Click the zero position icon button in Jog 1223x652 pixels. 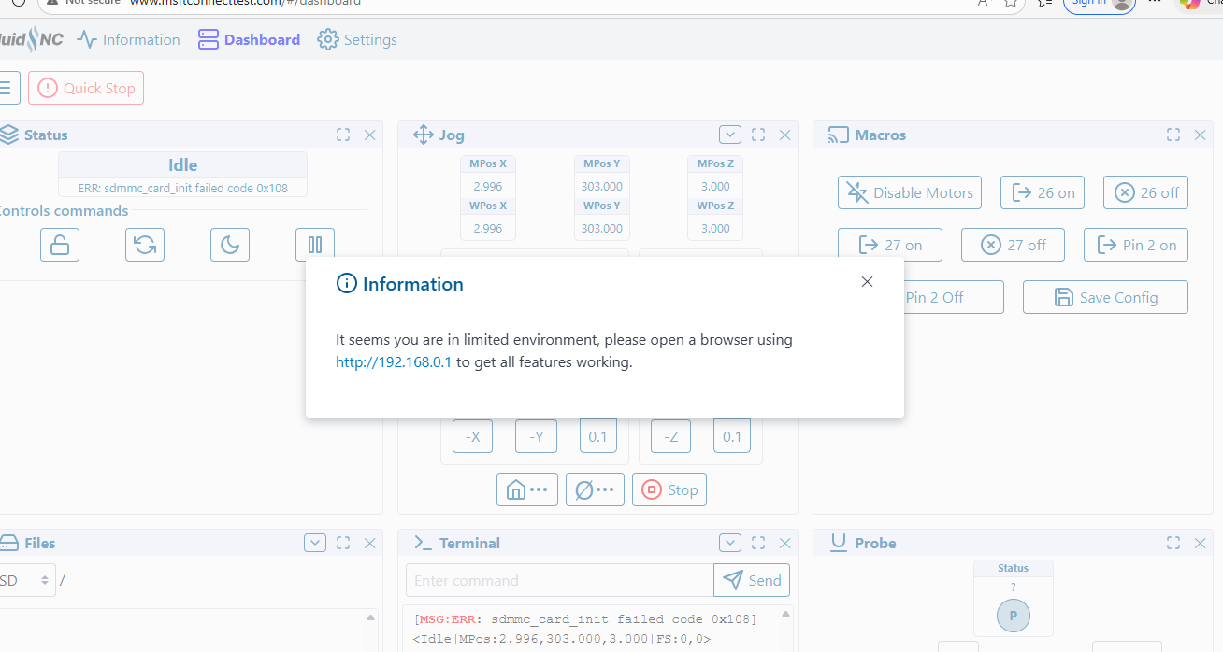[595, 489]
